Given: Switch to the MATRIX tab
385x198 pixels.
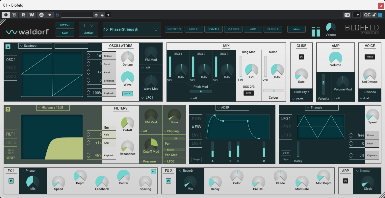Looking at the screenshot, I should point(233,29).
